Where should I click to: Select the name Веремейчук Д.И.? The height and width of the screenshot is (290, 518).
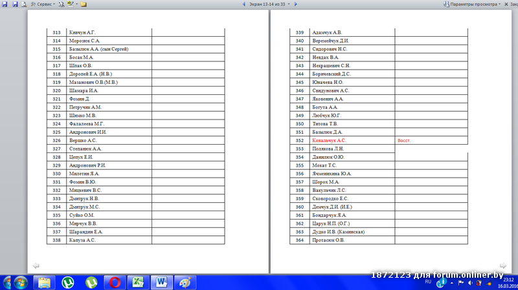[x=330, y=41]
